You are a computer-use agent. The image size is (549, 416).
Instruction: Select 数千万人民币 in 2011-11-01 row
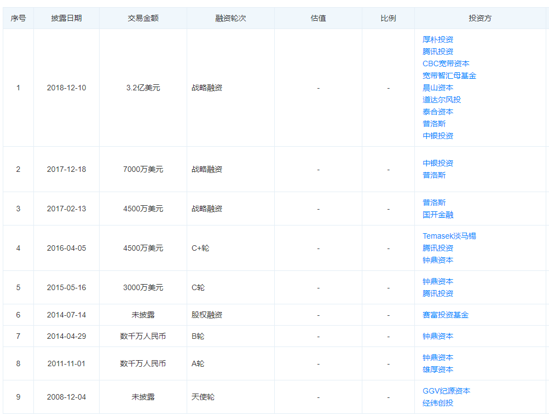pyautogui.click(x=143, y=363)
